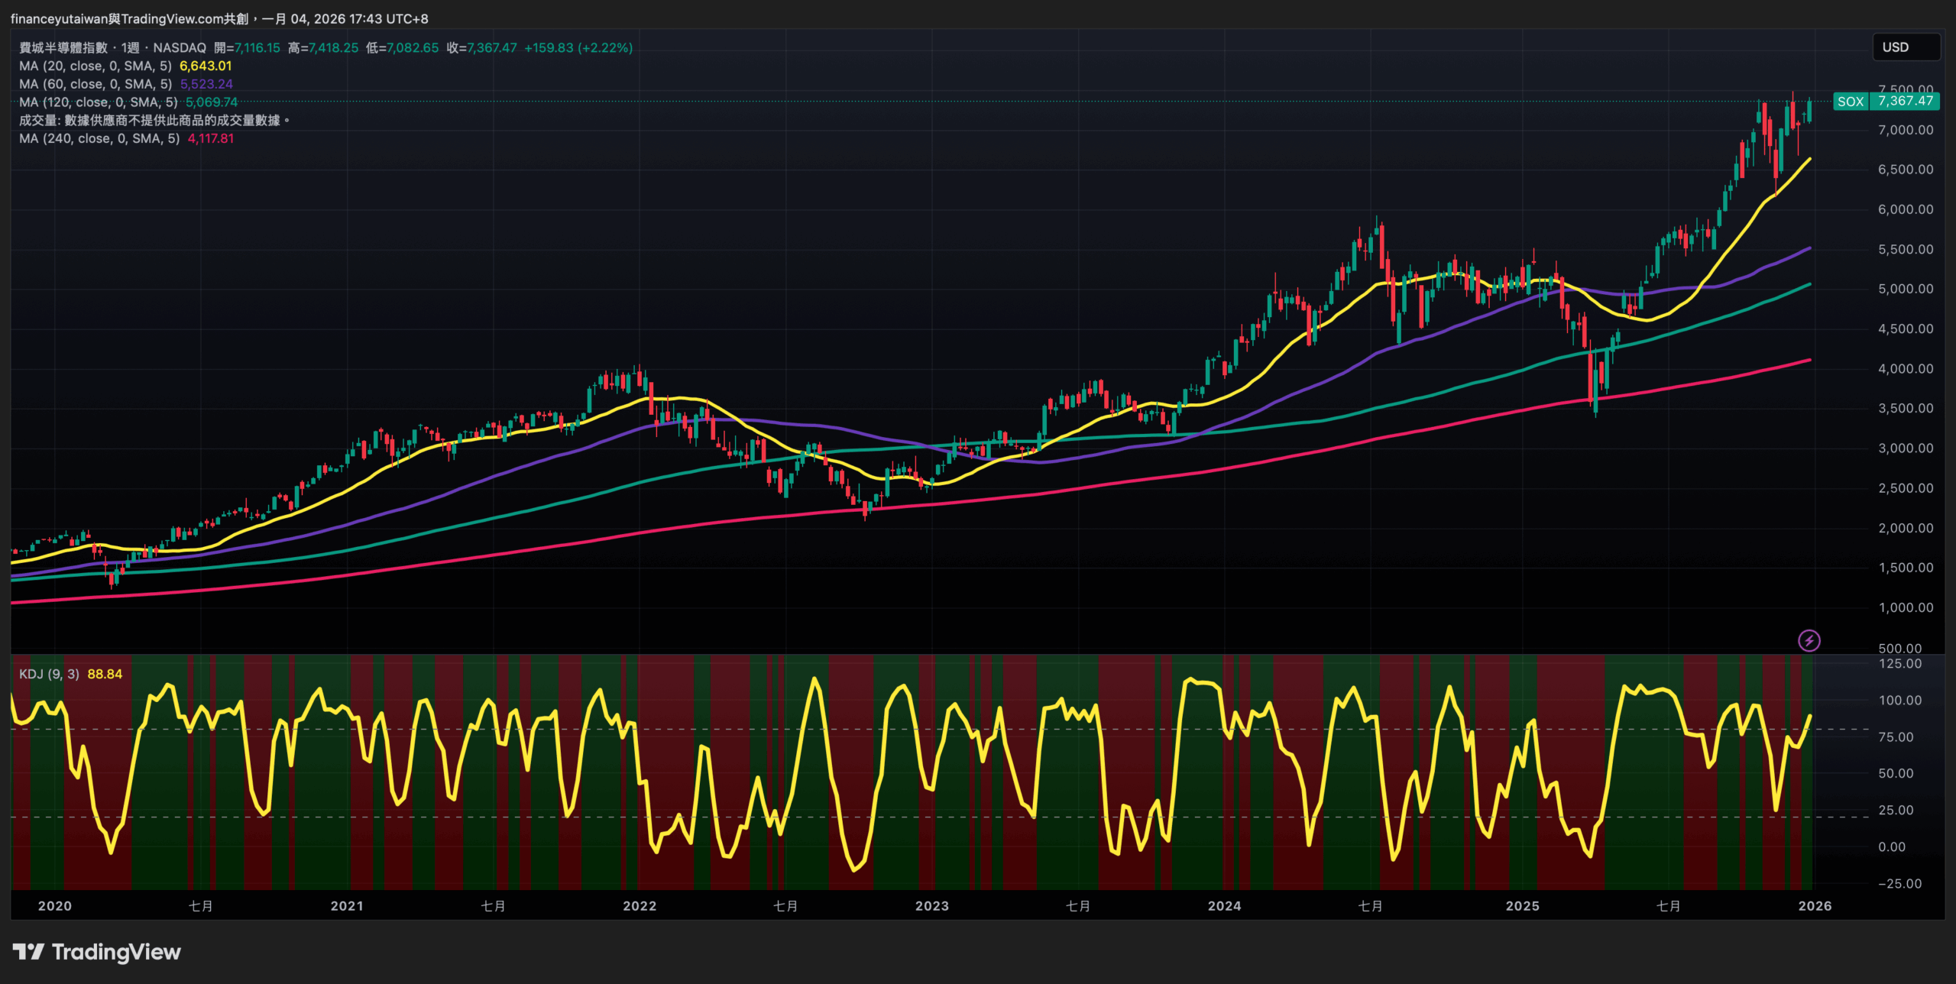Click the KDJ value 88.84
1956x984 pixels.
tap(105, 674)
